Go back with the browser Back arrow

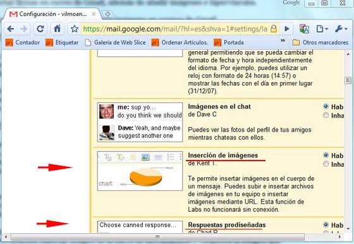point(11,29)
